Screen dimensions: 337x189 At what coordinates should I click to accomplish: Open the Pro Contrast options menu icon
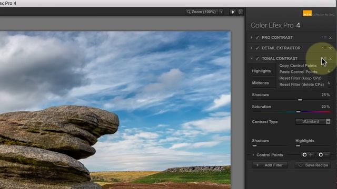tap(324, 37)
